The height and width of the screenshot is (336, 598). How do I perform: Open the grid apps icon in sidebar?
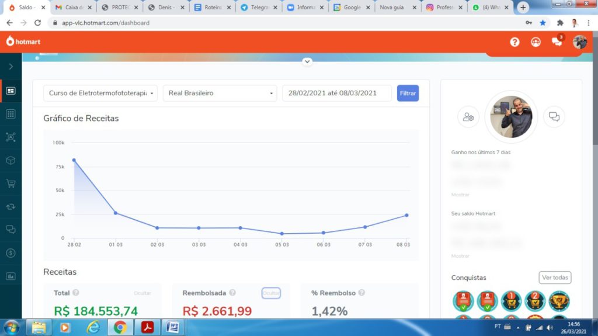pyautogui.click(x=11, y=114)
